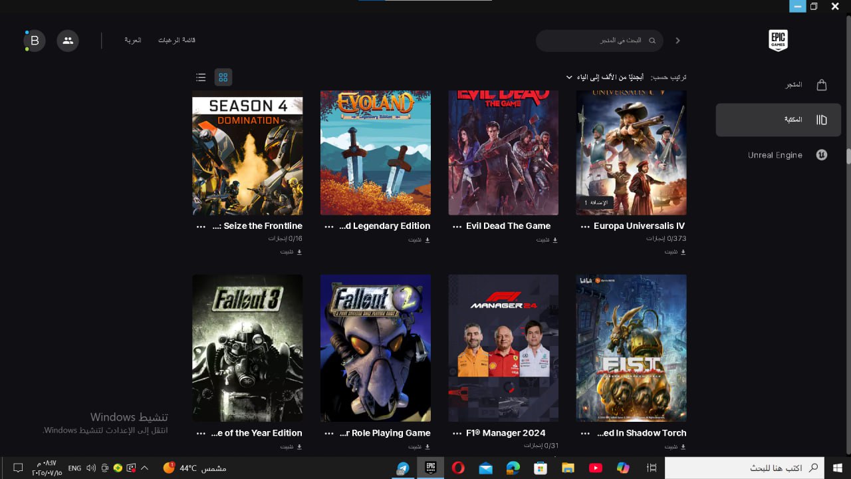Click the volume speaker tray icon
The height and width of the screenshot is (479, 851).
click(91, 468)
